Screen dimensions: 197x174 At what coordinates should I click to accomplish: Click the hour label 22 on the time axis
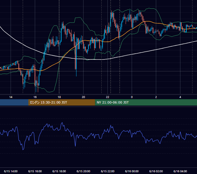point(108,97)
